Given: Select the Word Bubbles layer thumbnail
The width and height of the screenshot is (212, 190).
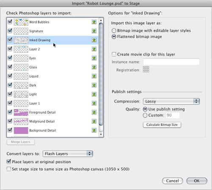Looking at the screenshot, I should (x=21, y=22).
